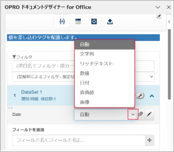This screenshot has width=174, height=152.
Task: Switch to the table layout tab icon
Action: click(78, 22)
